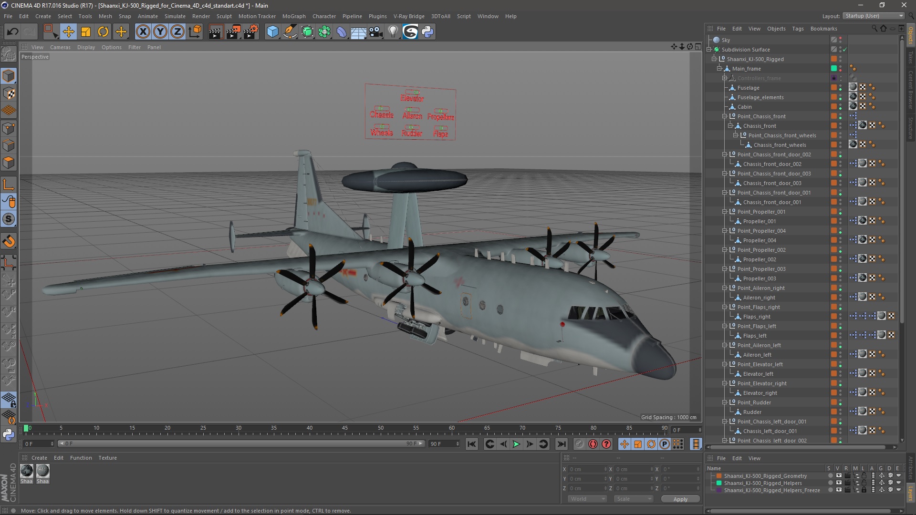Add a Light object
The width and height of the screenshot is (916, 515).
coord(393,32)
